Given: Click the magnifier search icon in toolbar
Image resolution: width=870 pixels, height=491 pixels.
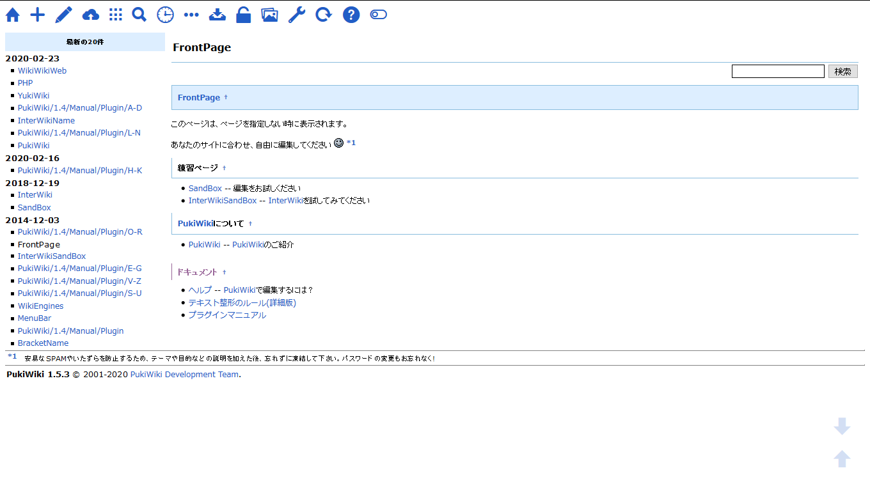Looking at the screenshot, I should (139, 15).
